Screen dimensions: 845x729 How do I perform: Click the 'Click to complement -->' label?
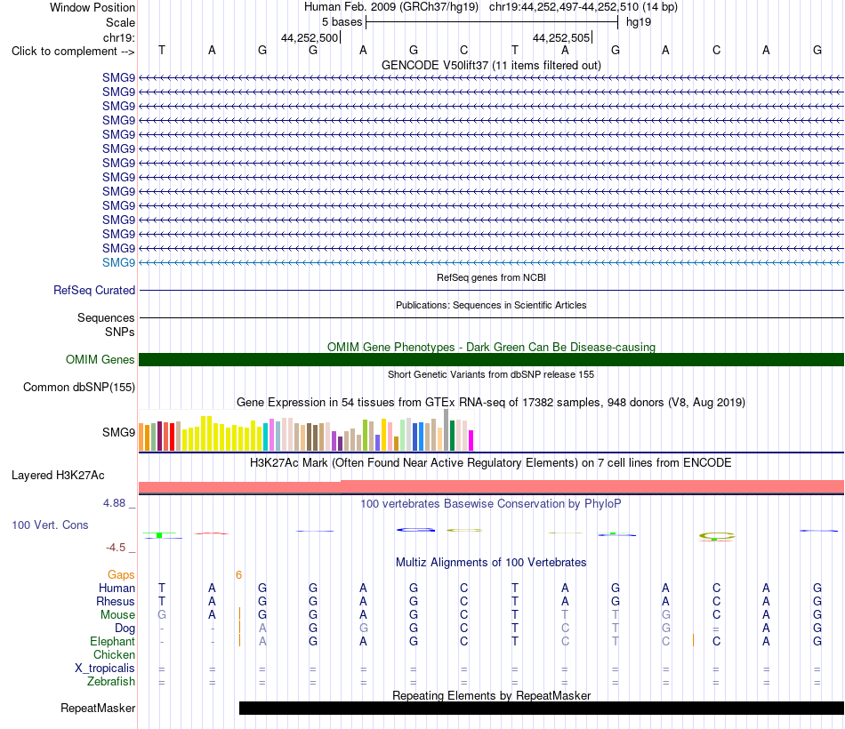coord(73,52)
